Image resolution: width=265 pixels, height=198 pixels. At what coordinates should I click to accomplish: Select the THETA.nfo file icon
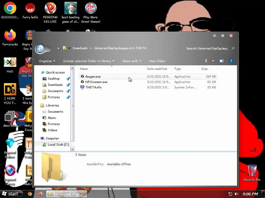pos(82,87)
